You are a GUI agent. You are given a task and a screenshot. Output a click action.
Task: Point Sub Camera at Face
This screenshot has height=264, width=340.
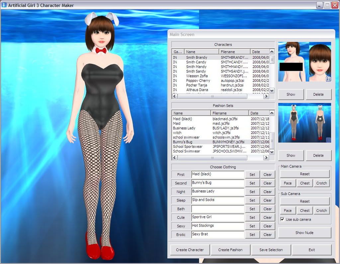(288, 211)
